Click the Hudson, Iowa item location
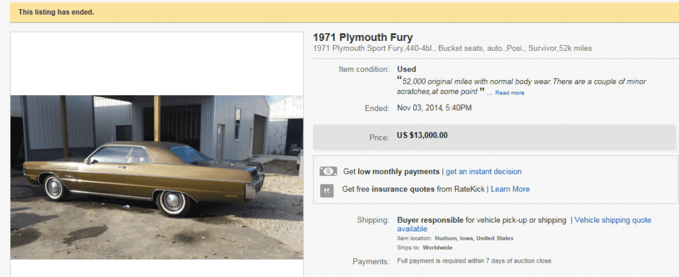 474,238
